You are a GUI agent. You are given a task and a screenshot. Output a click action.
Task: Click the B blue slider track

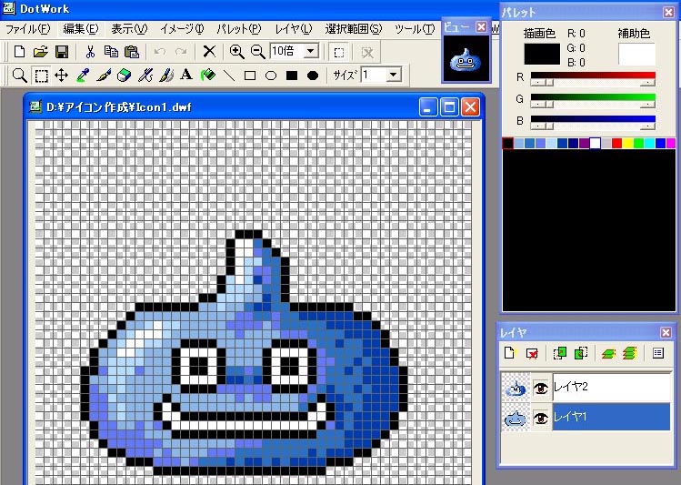click(593, 119)
